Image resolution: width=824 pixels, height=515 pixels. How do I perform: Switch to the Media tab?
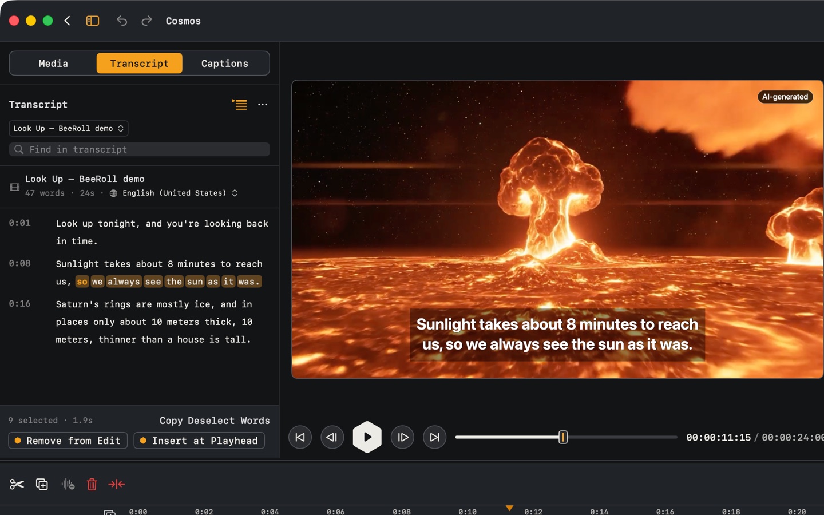click(53, 64)
